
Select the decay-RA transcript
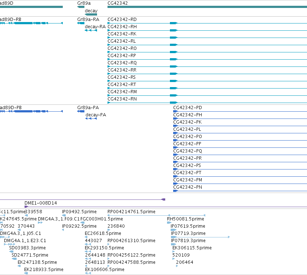click(x=95, y=27)
